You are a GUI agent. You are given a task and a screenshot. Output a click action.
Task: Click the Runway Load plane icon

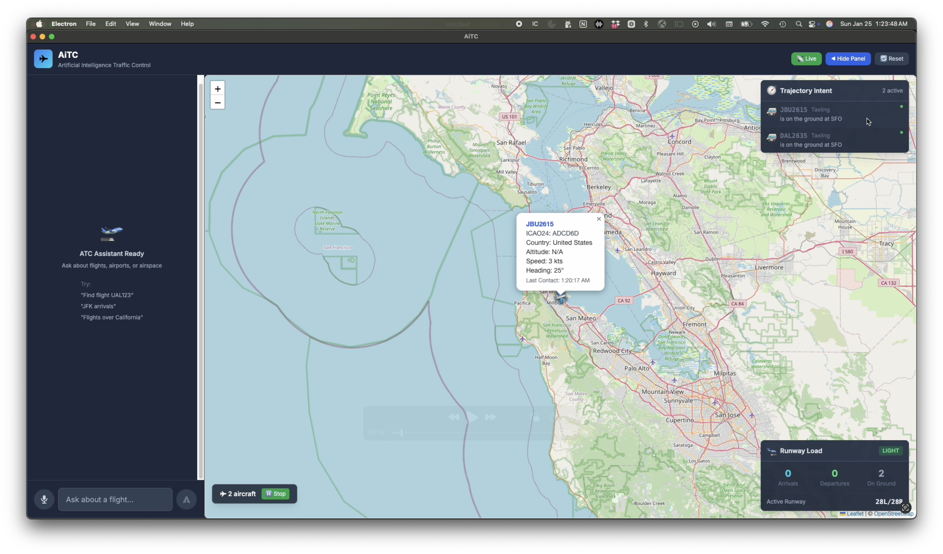click(772, 451)
